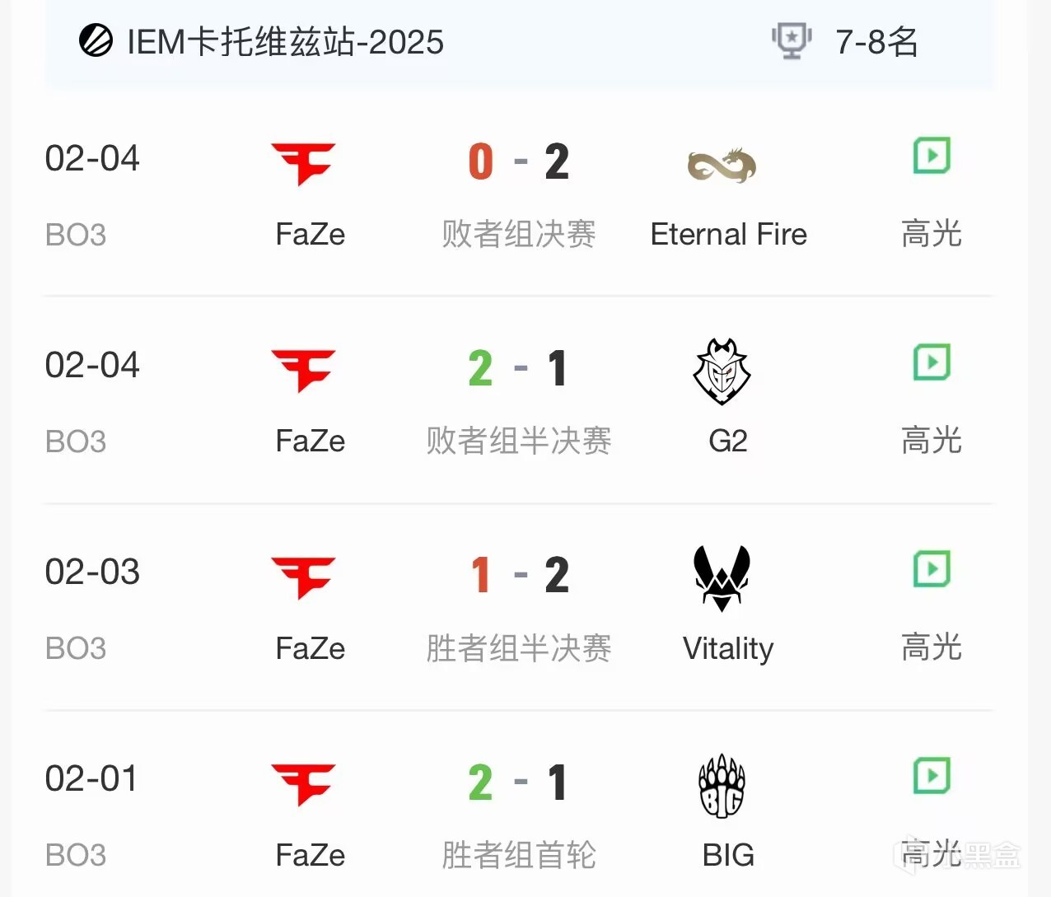Open the 2 - 1 score of 败者组半决赛

519,368
